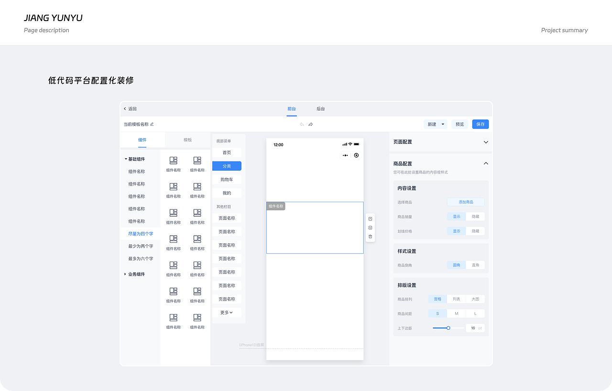Click the 添加商品 button
The width and height of the screenshot is (612, 391).
coord(465,202)
